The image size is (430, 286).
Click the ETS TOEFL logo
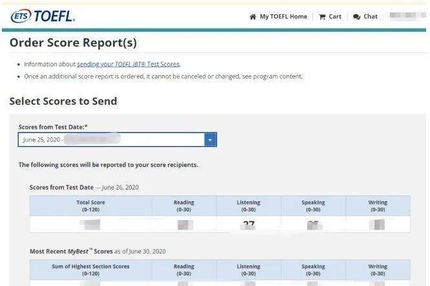click(x=43, y=16)
